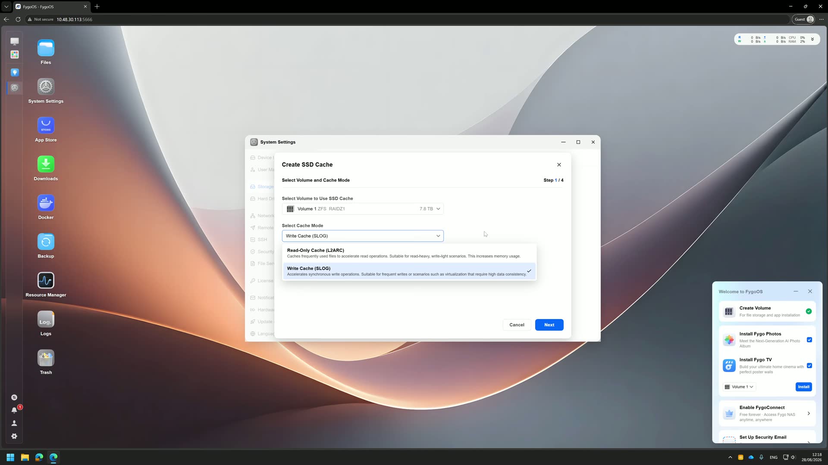The width and height of the screenshot is (828, 465).
Task: Open browser three-dot menu
Action: (822, 19)
